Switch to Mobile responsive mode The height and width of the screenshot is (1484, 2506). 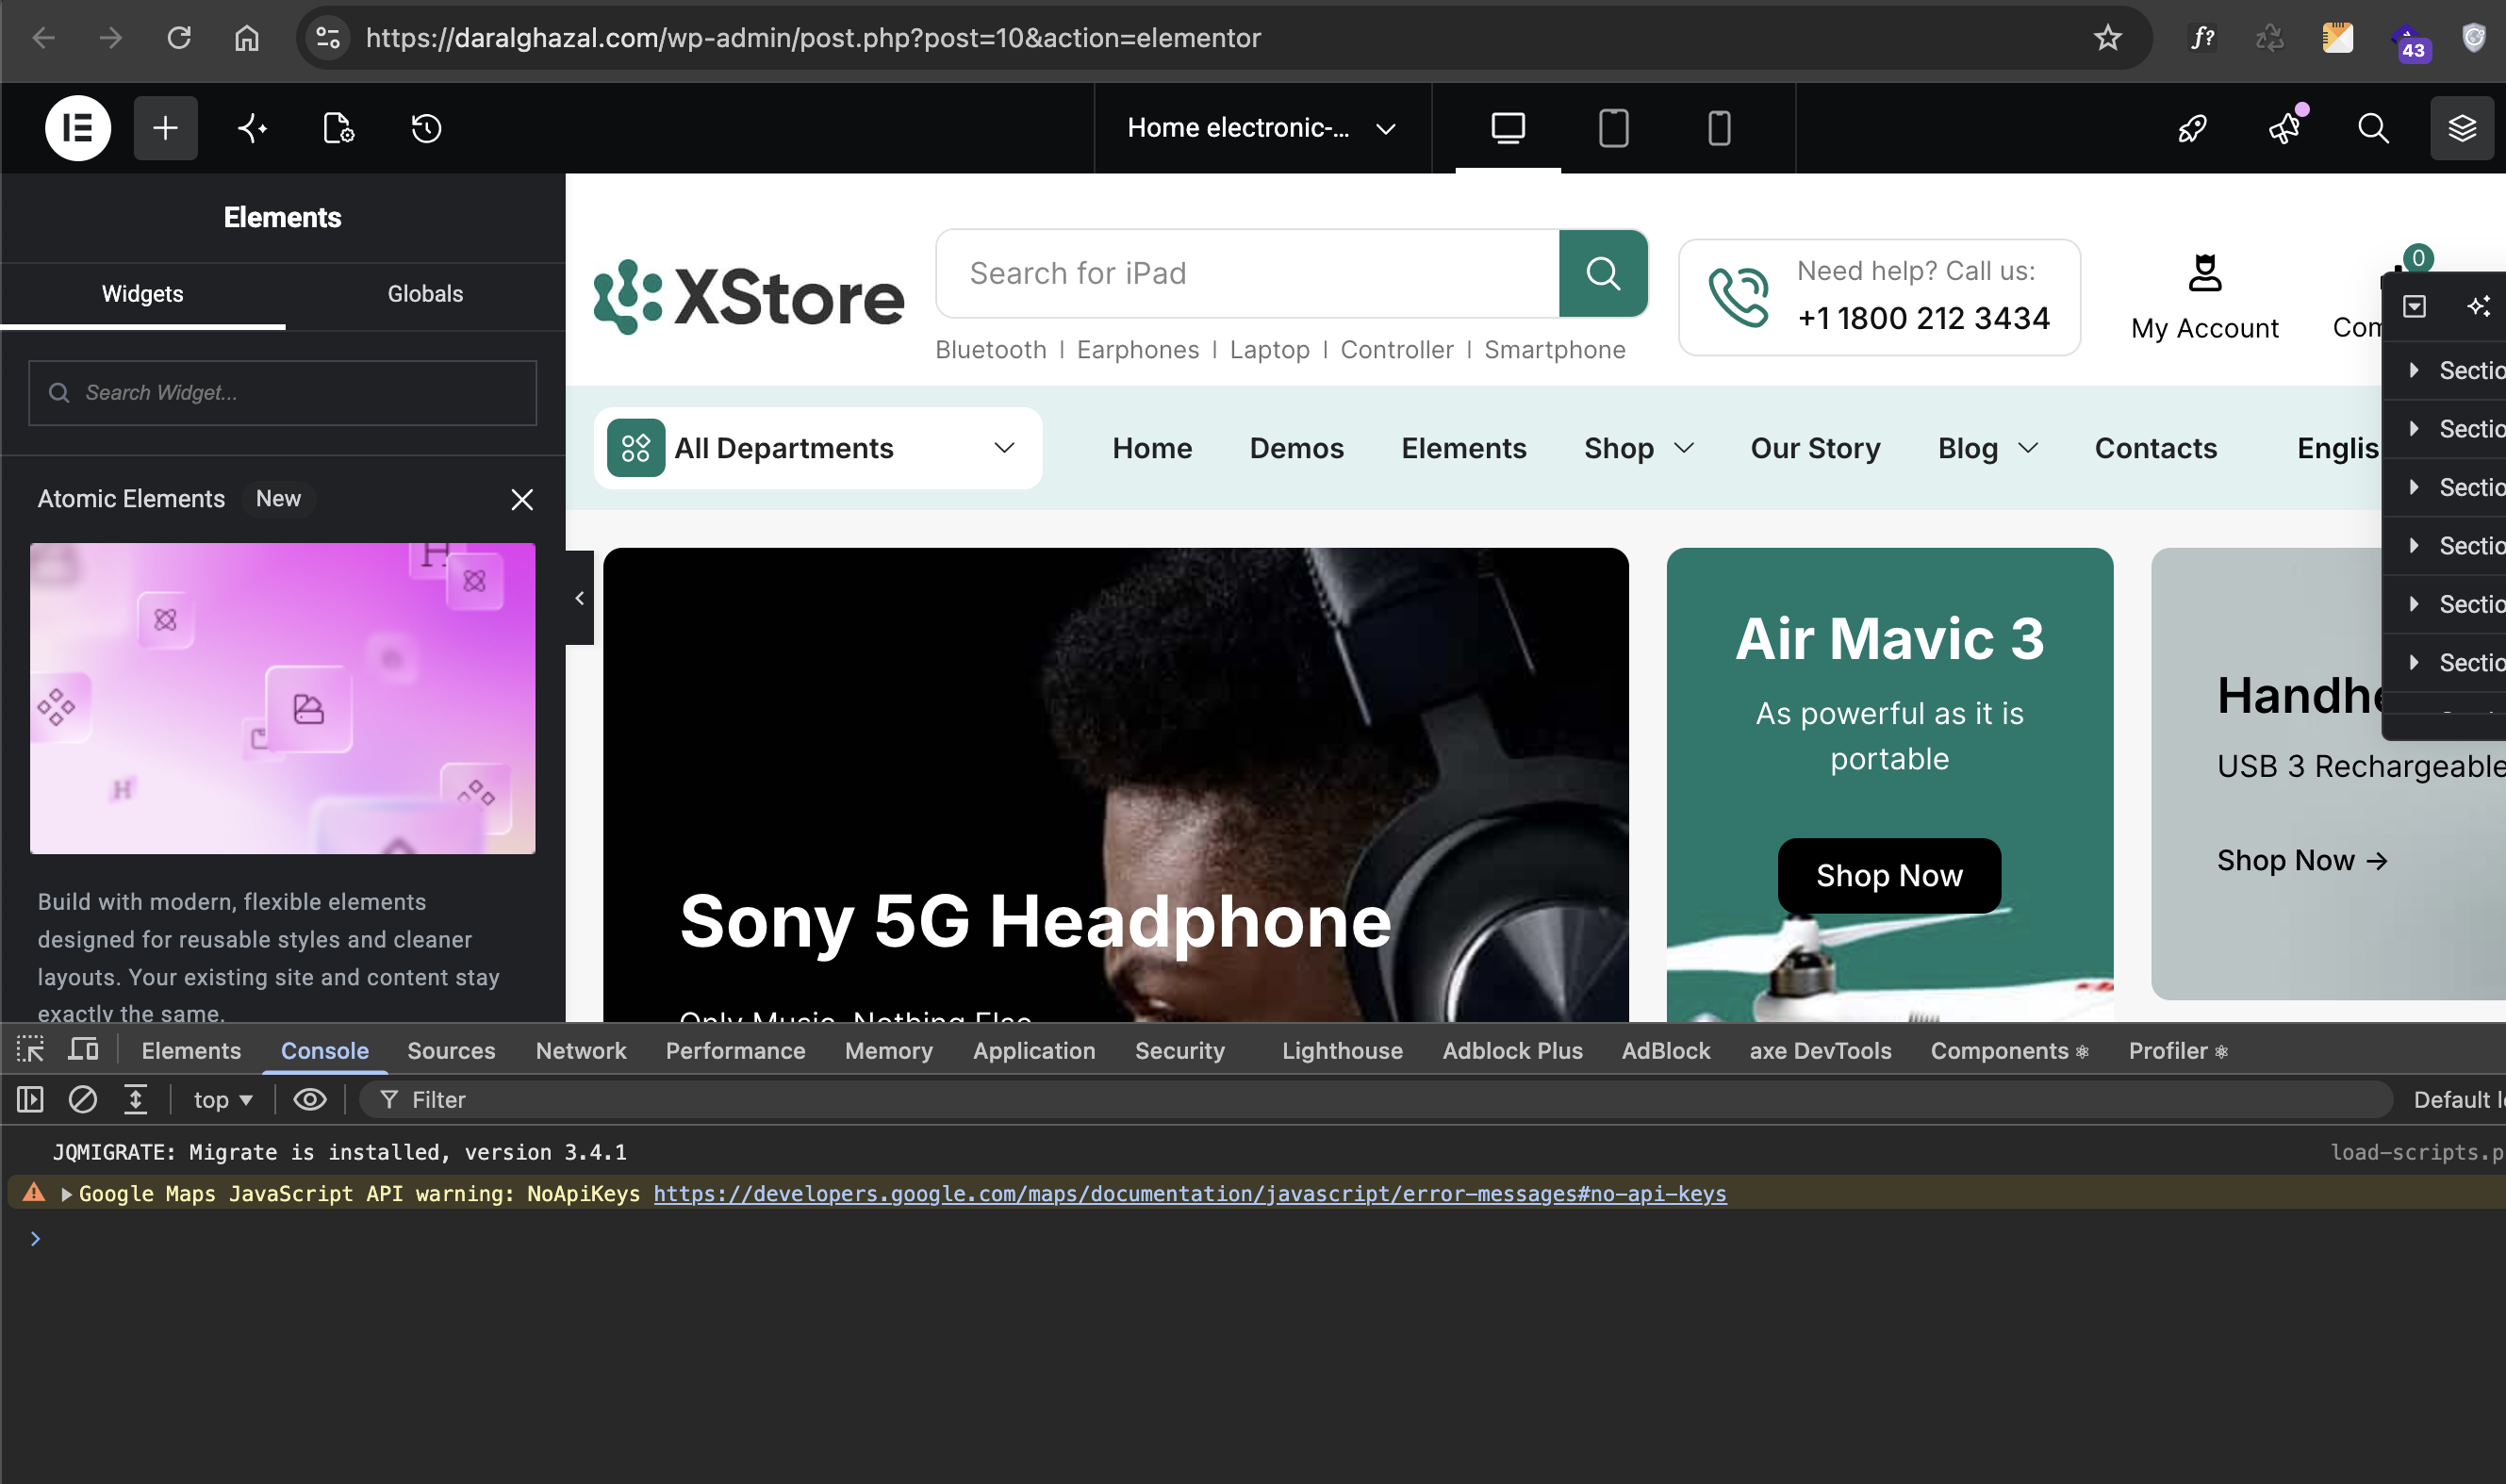[x=1719, y=128]
